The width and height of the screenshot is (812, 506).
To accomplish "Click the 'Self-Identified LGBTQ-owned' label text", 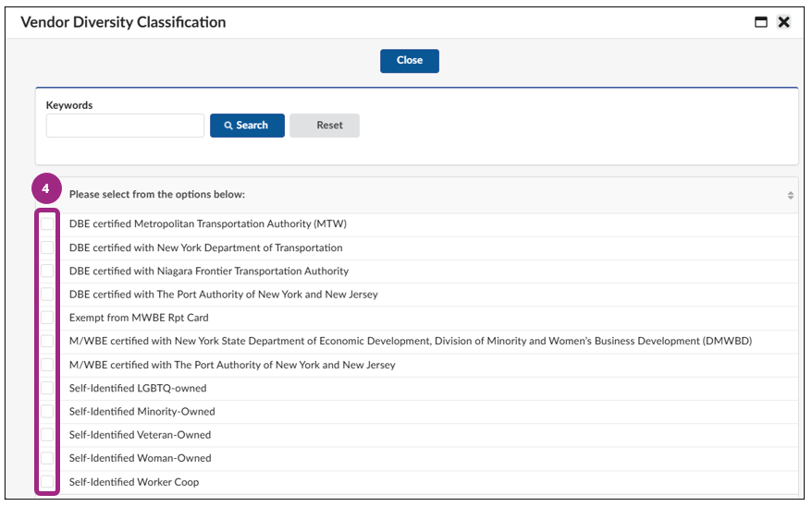I will tap(138, 388).
